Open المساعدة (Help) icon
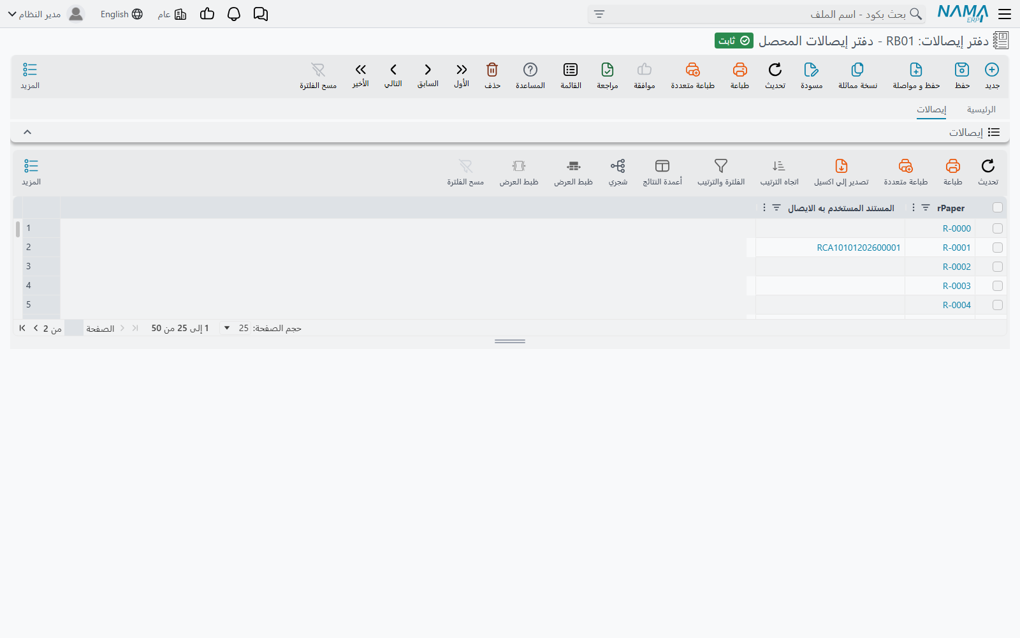The height and width of the screenshot is (638, 1020). (530, 70)
